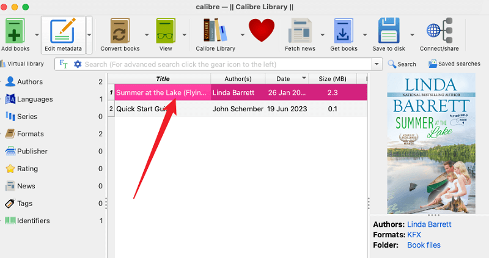
Task: Open the Virtual library menu
Action: tap(22, 64)
